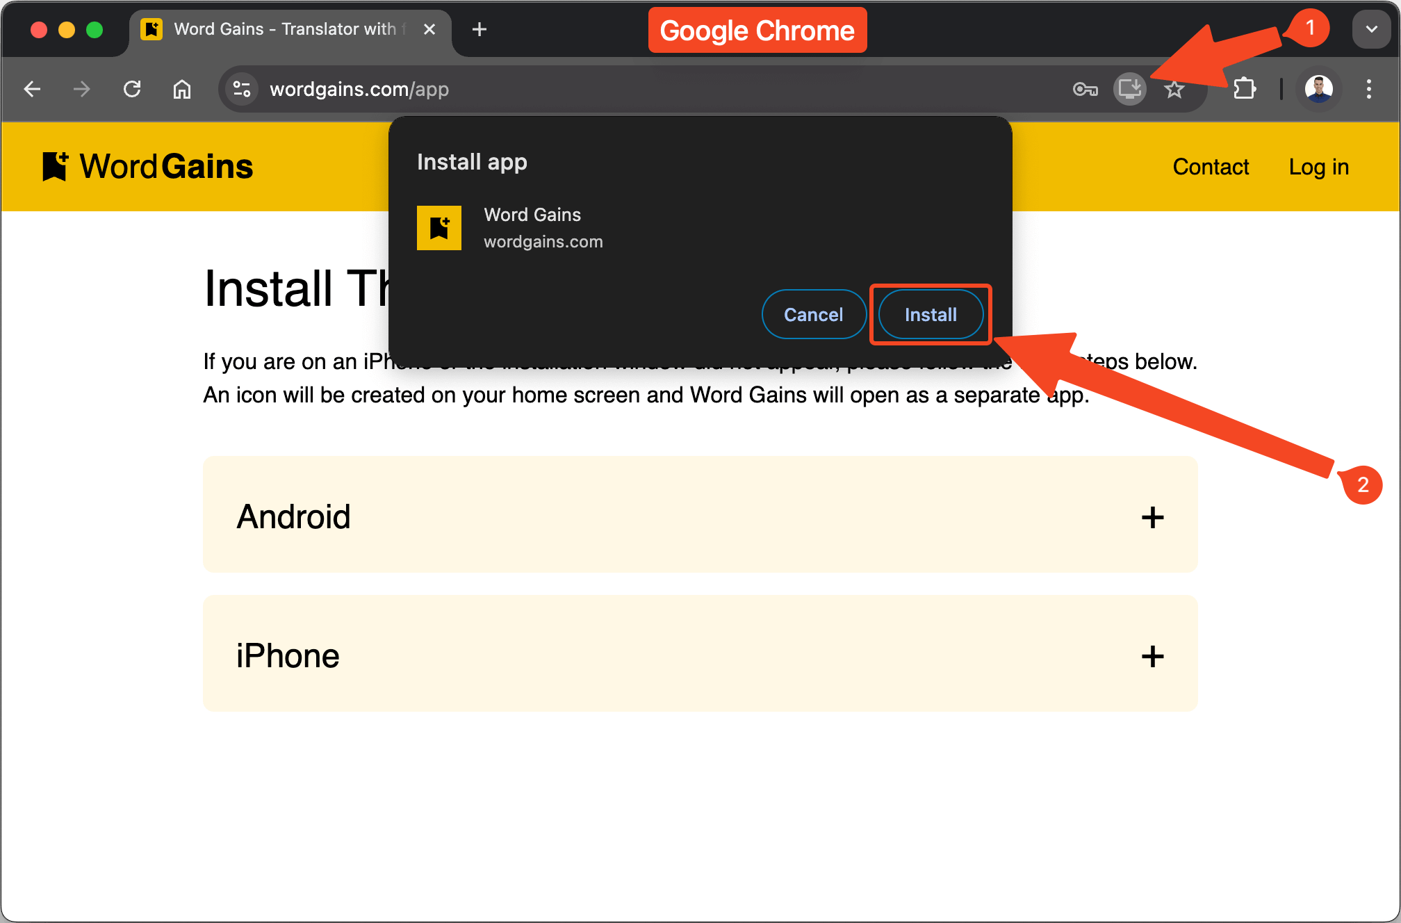Click the Word Gains app icon in dialog

439,228
